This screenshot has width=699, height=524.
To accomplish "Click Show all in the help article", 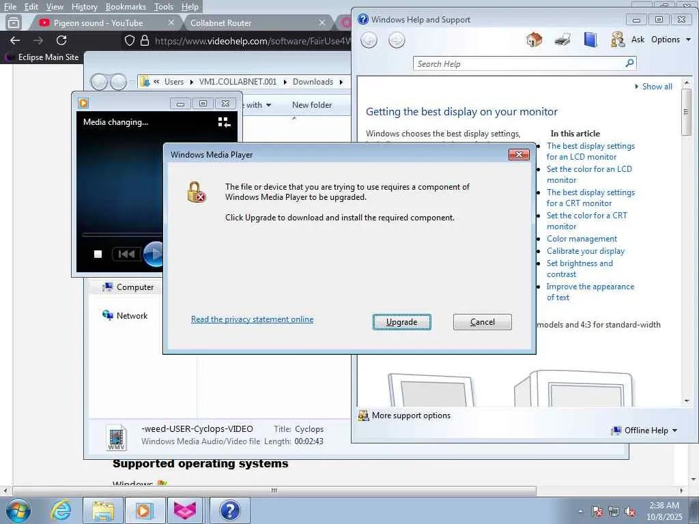I will point(657,87).
